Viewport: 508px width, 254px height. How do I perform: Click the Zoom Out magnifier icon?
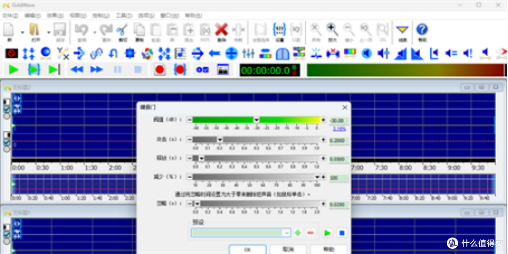click(349, 30)
